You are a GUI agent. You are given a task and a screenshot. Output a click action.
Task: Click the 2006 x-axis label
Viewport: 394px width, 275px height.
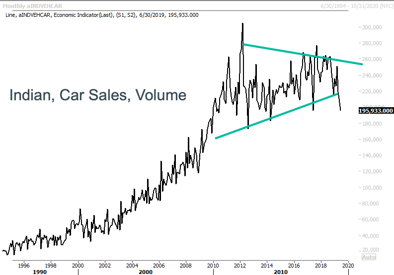click(x=159, y=266)
